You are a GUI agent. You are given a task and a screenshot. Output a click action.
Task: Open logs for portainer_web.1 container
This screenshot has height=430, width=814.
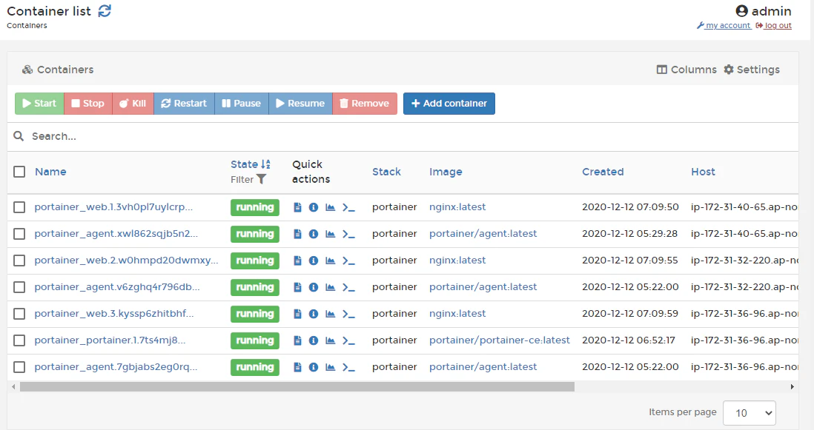click(x=297, y=207)
